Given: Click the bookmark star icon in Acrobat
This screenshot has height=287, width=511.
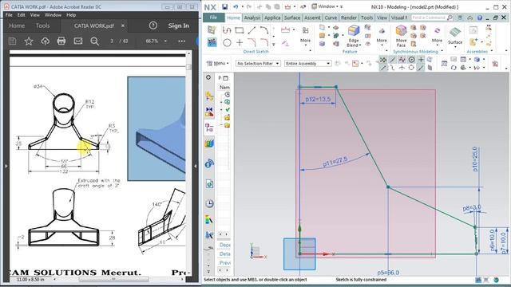Looking at the screenshot, I should (x=29, y=41).
